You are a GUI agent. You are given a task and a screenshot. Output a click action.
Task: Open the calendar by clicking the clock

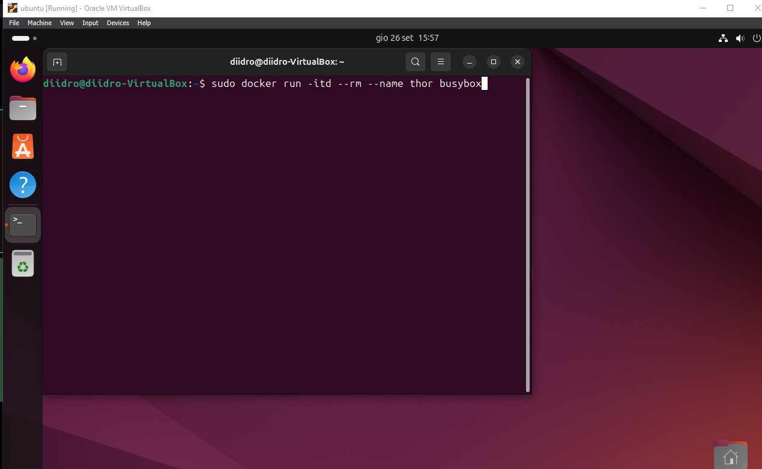tap(407, 38)
